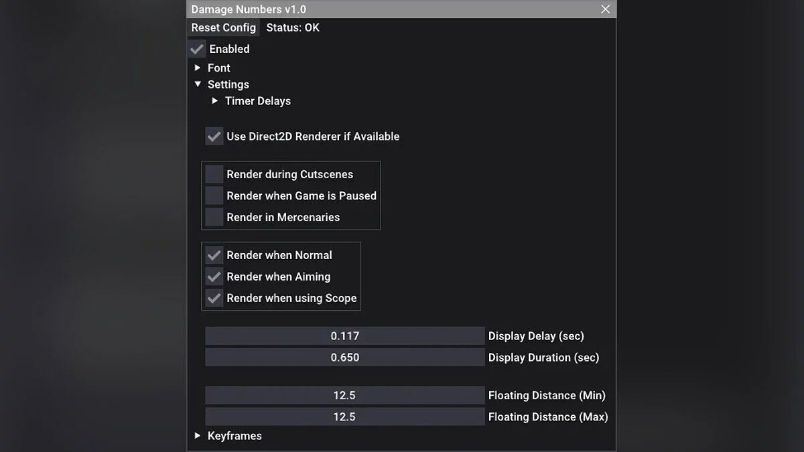
Task: Select the Floating Distance (Min) field
Action: coord(344,396)
